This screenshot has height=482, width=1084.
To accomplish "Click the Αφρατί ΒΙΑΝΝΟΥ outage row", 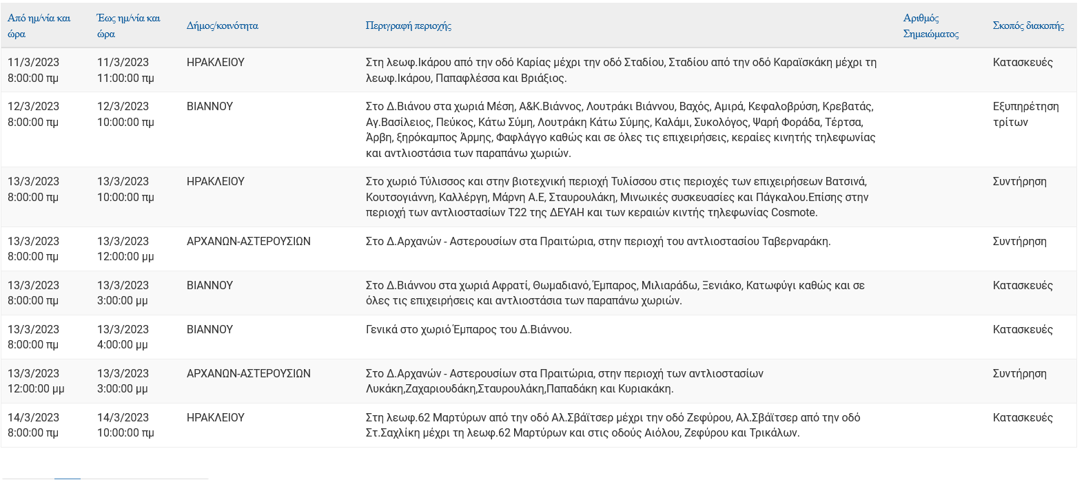I will coord(482,293).
